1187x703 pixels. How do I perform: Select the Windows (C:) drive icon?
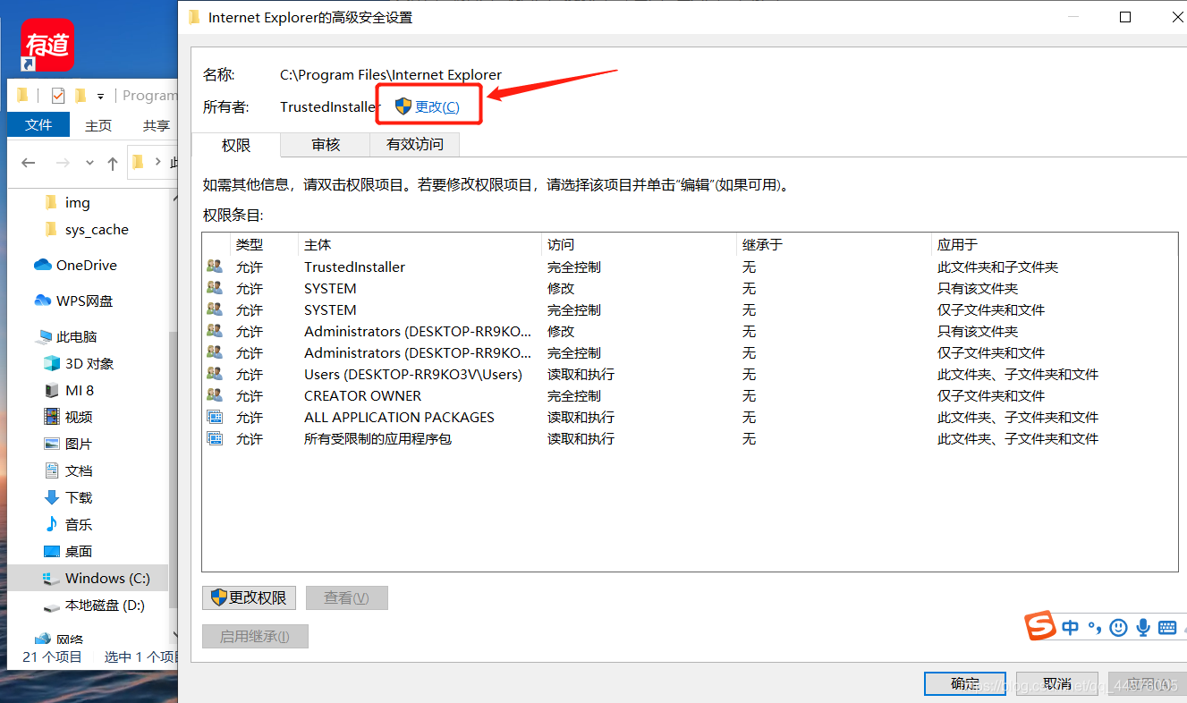[52, 579]
